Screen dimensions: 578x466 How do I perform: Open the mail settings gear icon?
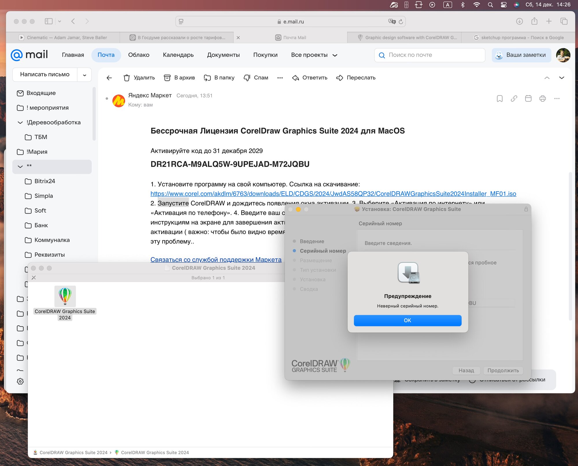20,381
